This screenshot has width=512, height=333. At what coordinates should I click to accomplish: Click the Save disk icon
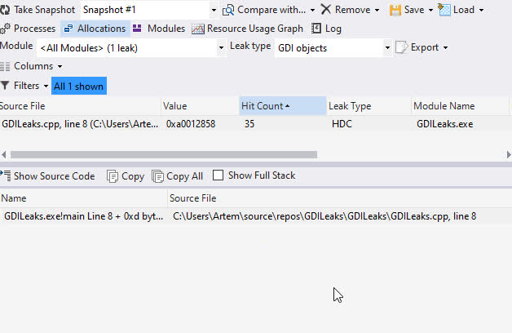[x=395, y=10]
